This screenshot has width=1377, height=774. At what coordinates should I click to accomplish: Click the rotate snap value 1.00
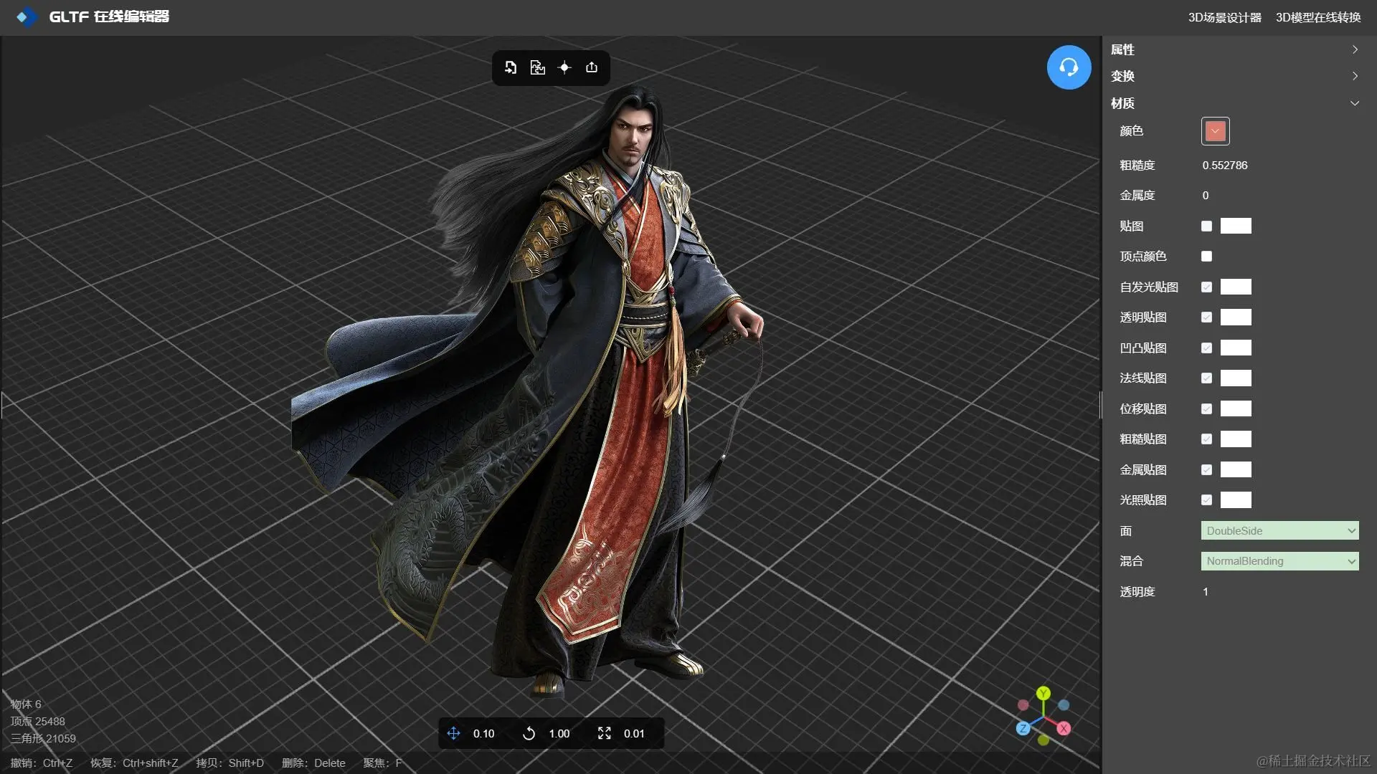tap(559, 733)
